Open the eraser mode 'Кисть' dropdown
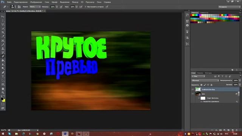 coord(35,7)
